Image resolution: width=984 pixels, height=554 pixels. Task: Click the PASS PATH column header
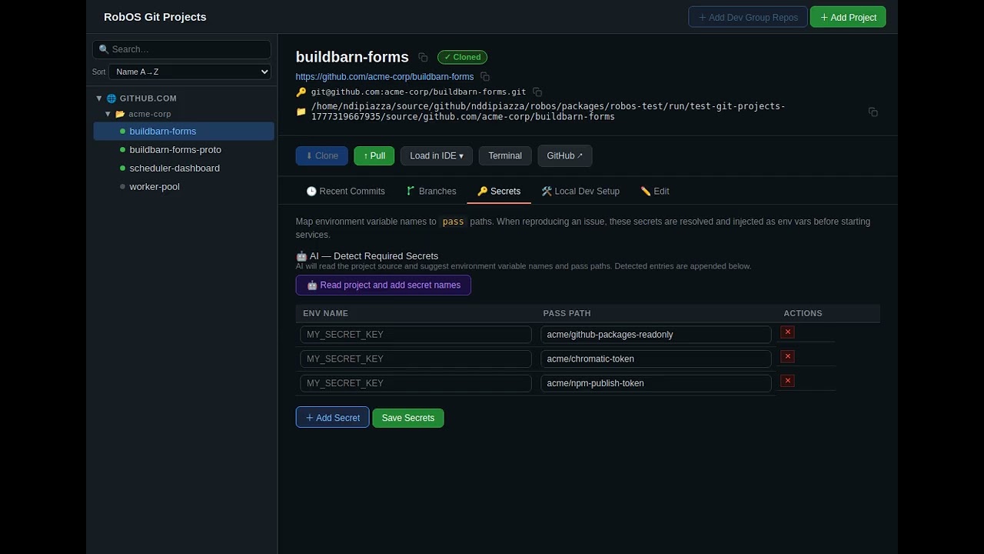pyautogui.click(x=567, y=313)
